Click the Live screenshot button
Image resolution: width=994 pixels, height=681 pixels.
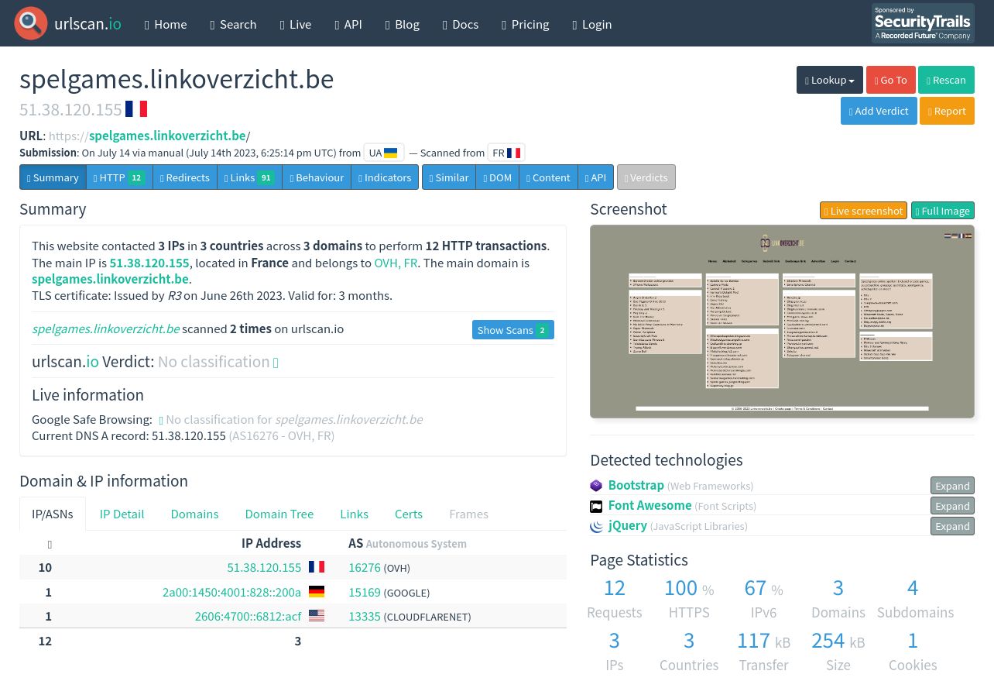point(864,211)
